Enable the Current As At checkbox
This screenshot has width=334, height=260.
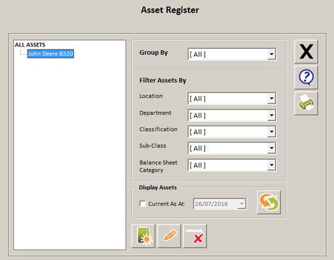[x=142, y=204]
